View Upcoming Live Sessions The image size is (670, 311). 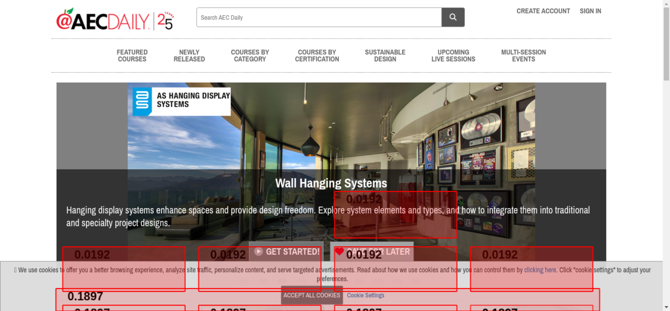coord(453,56)
